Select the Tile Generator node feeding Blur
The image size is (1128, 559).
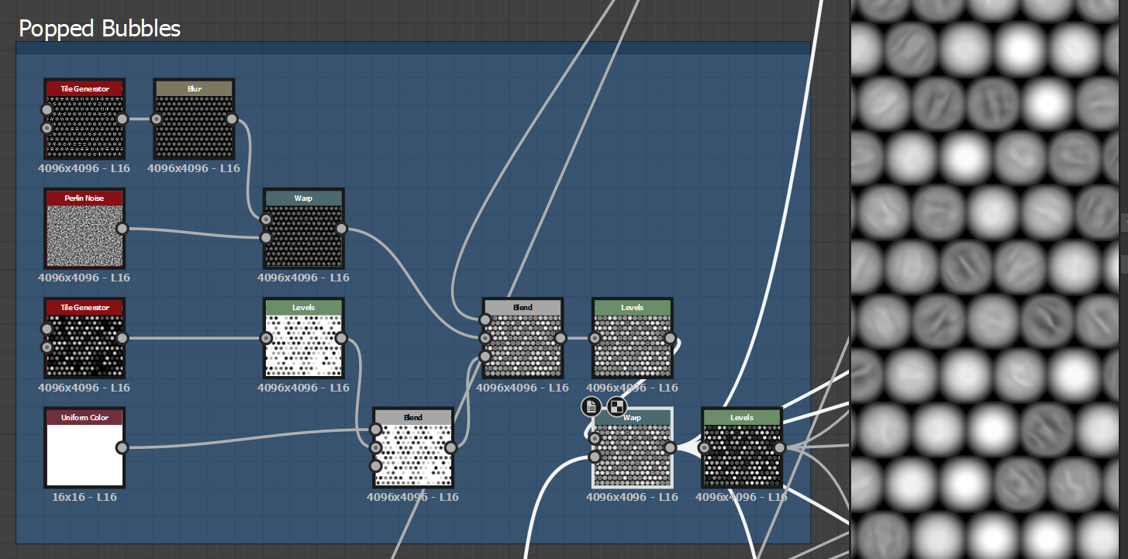click(84, 119)
